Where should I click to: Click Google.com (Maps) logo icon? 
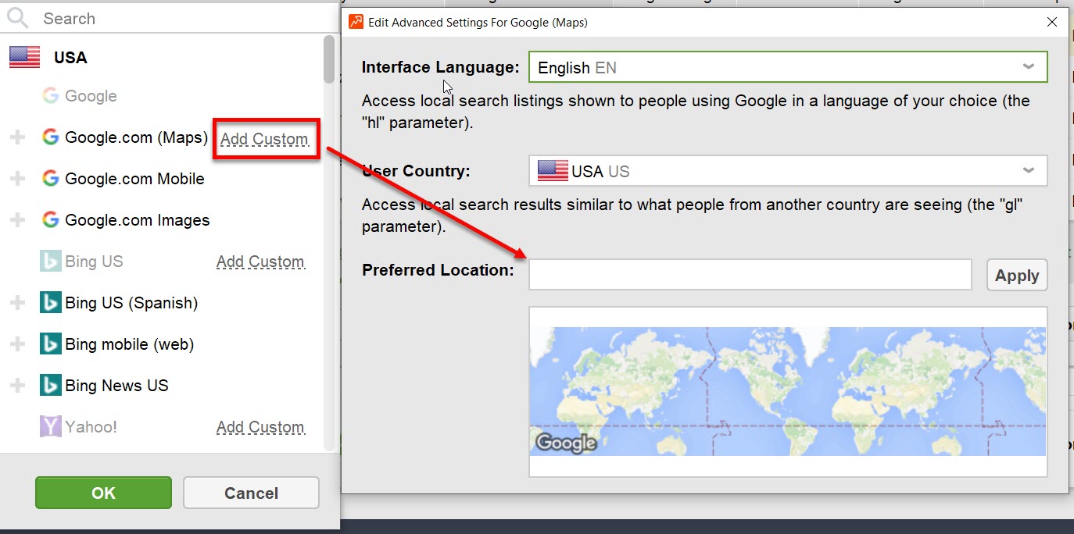(51, 137)
